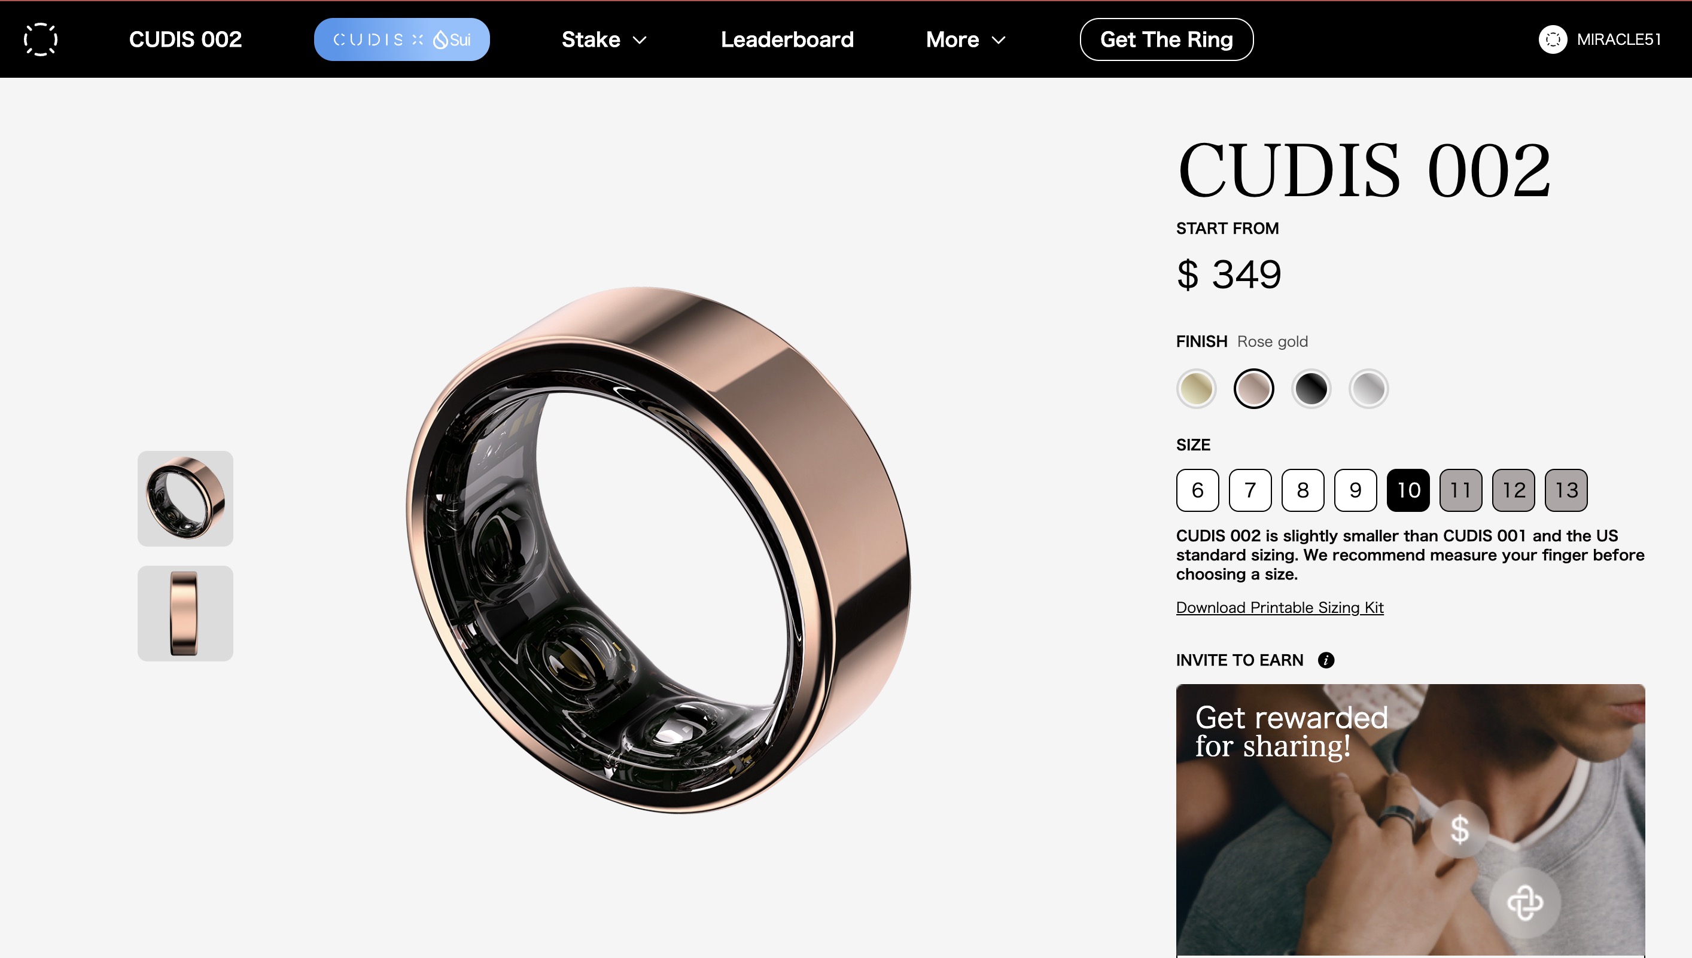This screenshot has width=1692, height=958.
Task: Click the CUDIS x Sui badge
Action: coord(401,39)
